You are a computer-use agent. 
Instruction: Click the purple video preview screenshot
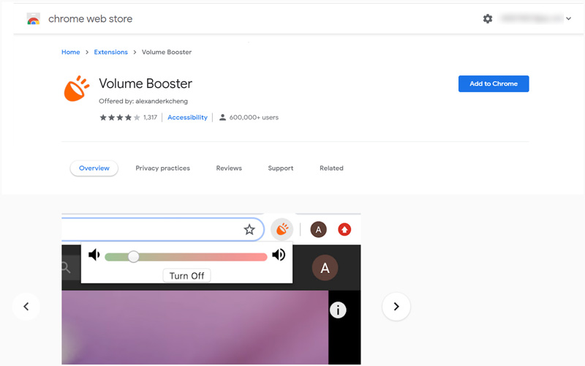pyautogui.click(x=195, y=327)
